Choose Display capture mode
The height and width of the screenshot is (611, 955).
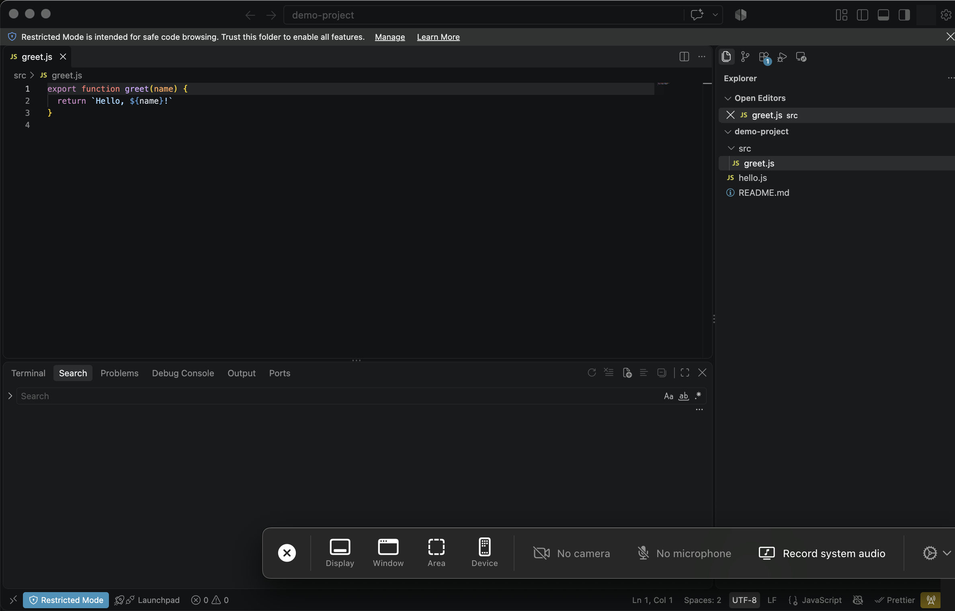pyautogui.click(x=340, y=553)
